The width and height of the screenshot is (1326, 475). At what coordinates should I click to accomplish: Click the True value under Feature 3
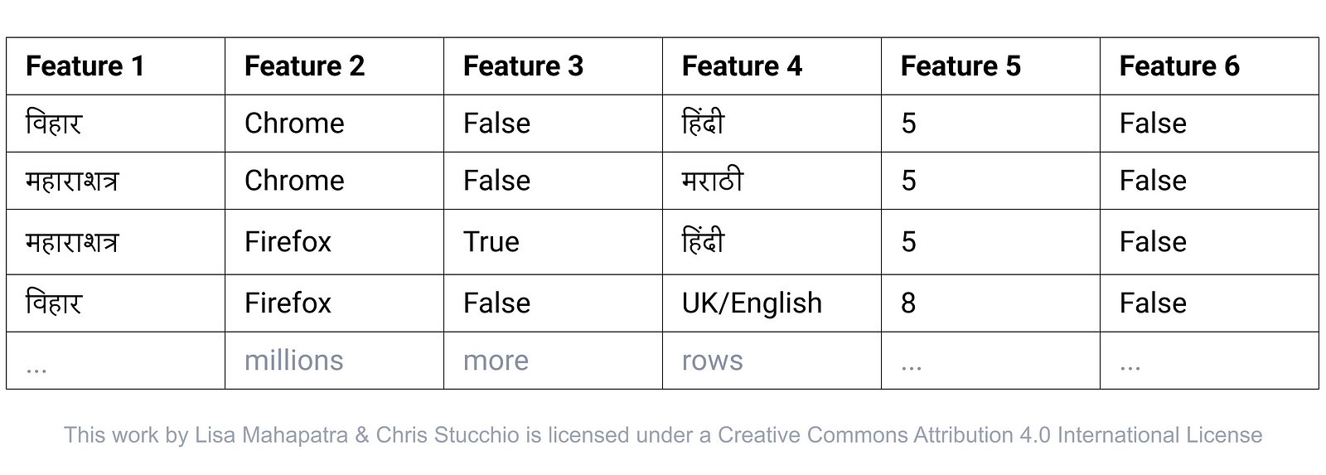click(491, 242)
